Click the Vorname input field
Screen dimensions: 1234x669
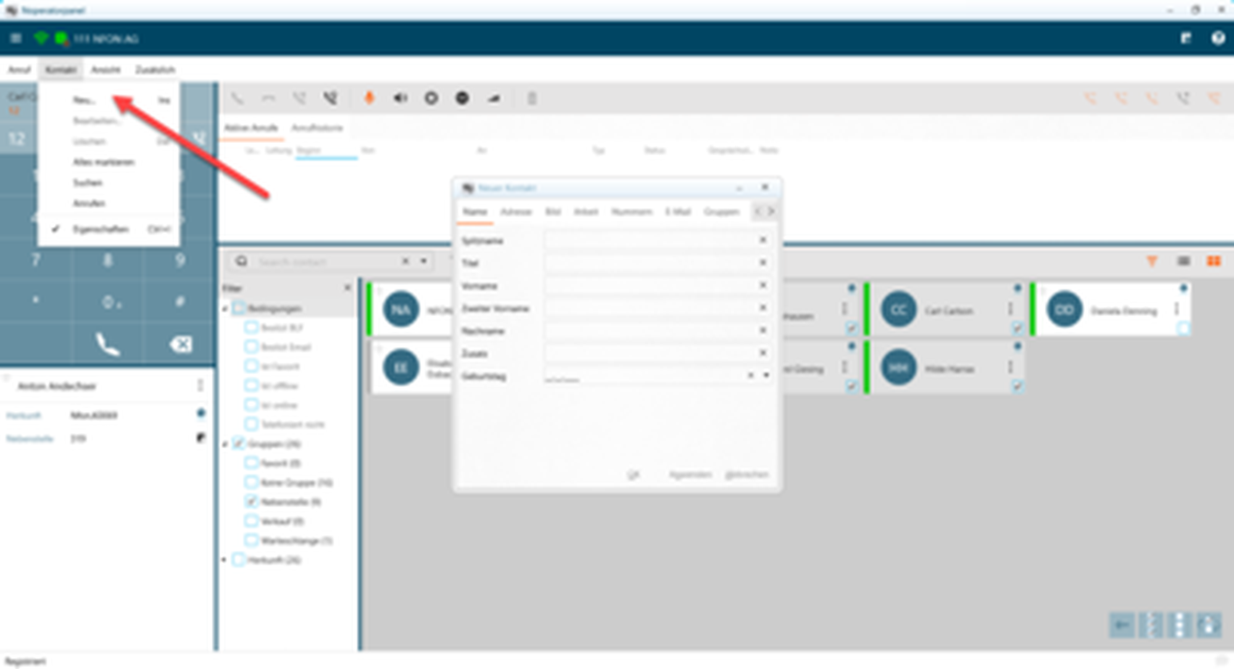[x=648, y=285]
